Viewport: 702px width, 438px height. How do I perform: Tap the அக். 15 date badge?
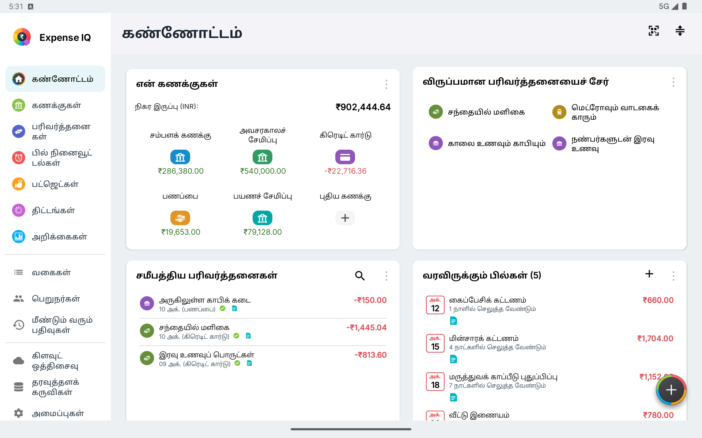435,343
